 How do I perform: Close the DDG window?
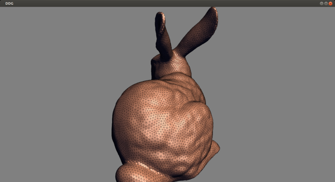point(330,3)
